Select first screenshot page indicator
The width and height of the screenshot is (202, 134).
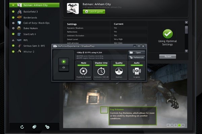tap(168, 125)
